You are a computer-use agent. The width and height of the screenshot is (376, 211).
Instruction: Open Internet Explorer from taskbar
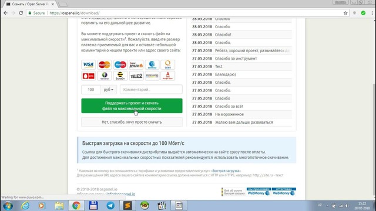(25, 206)
